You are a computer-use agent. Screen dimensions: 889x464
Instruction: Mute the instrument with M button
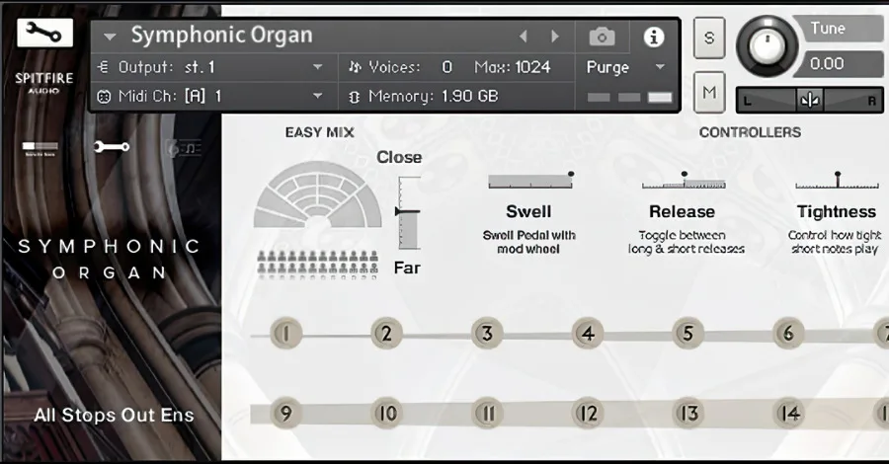pyautogui.click(x=709, y=92)
